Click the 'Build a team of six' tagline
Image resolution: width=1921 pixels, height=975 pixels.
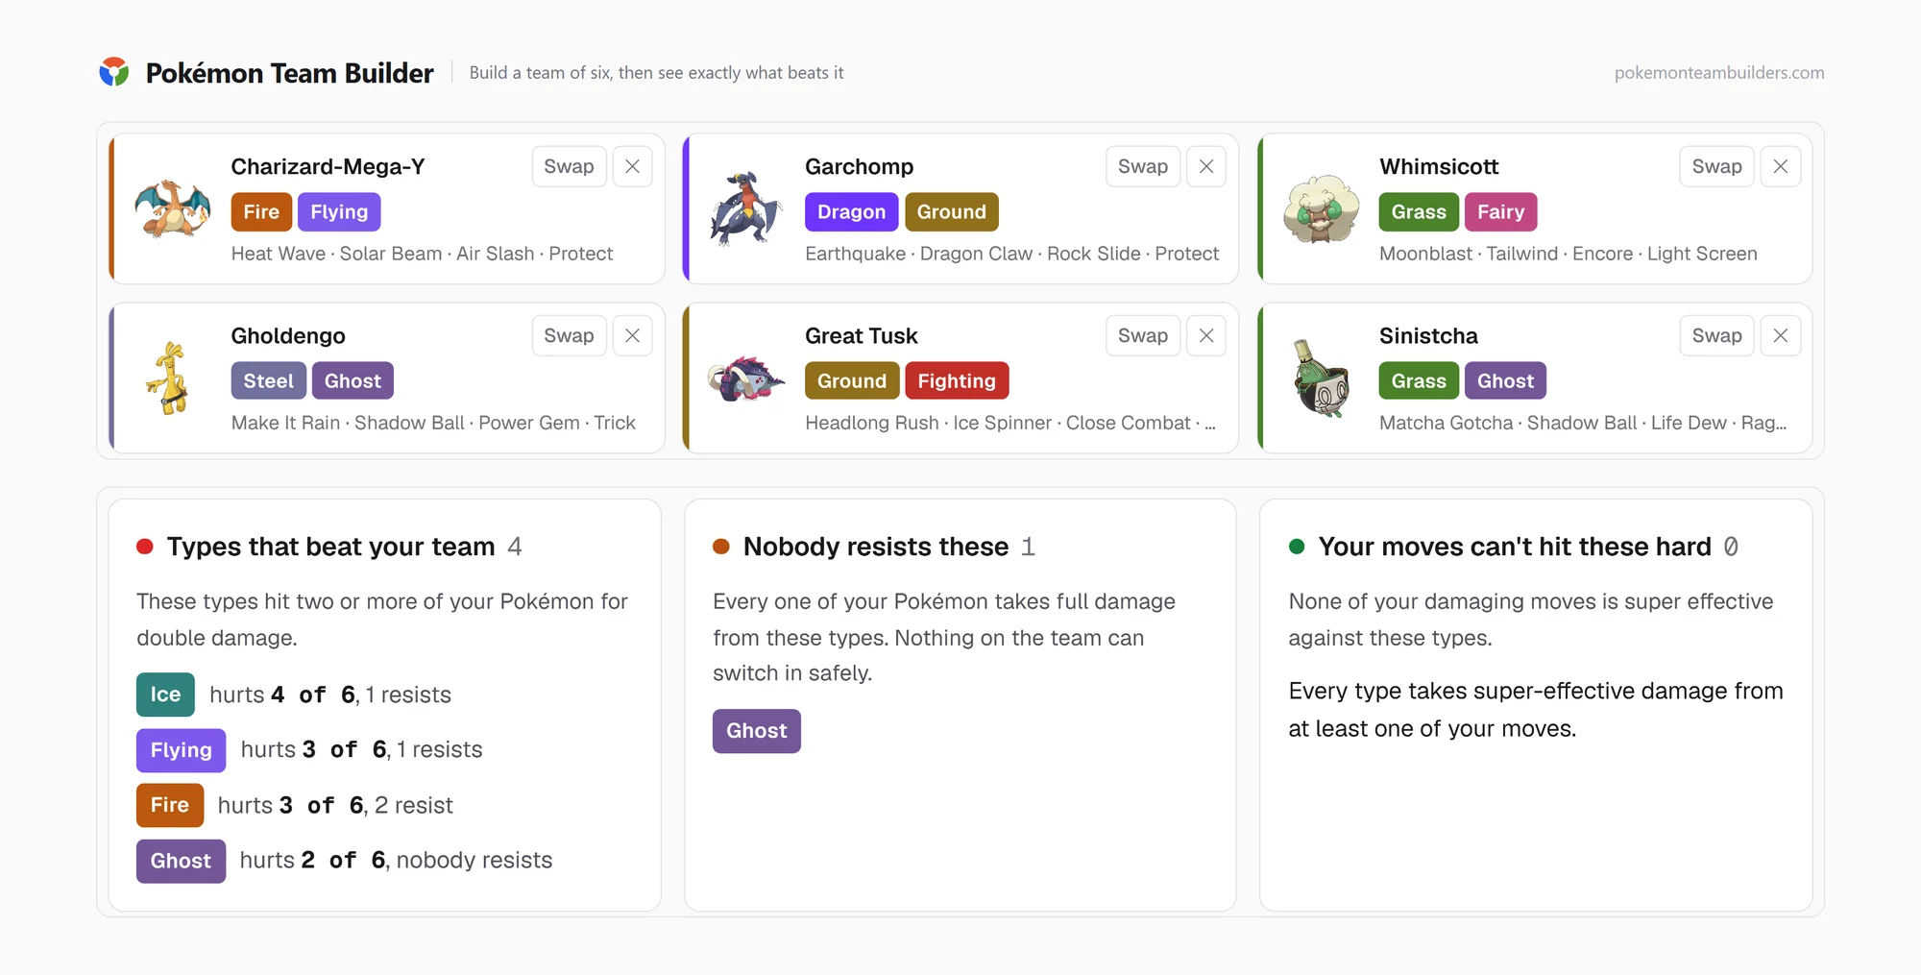pos(656,73)
